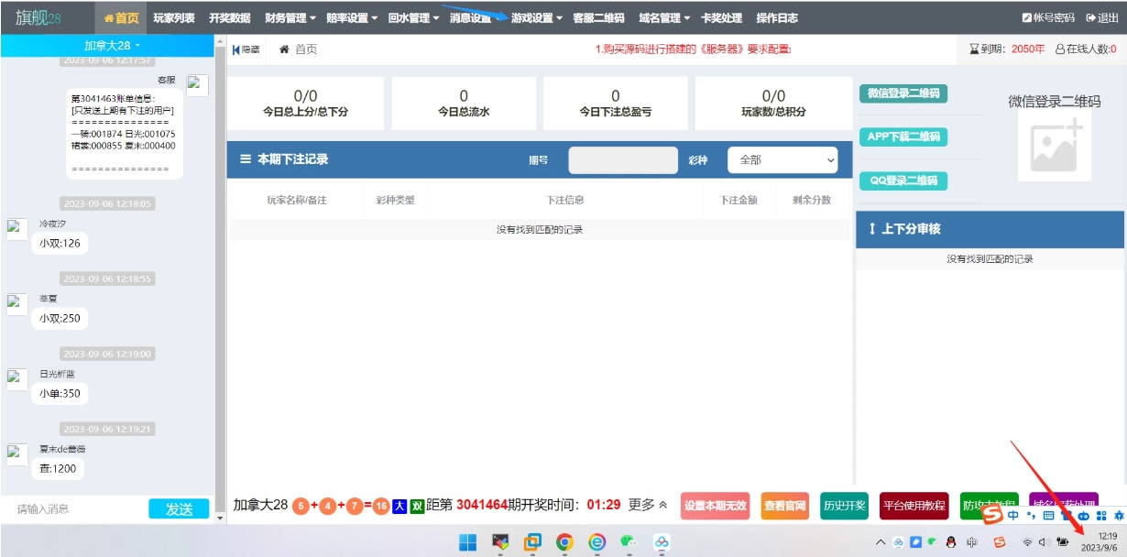The image size is (1127, 557).
Task: Click the 微信登录二维码 button
Action: 903,93
